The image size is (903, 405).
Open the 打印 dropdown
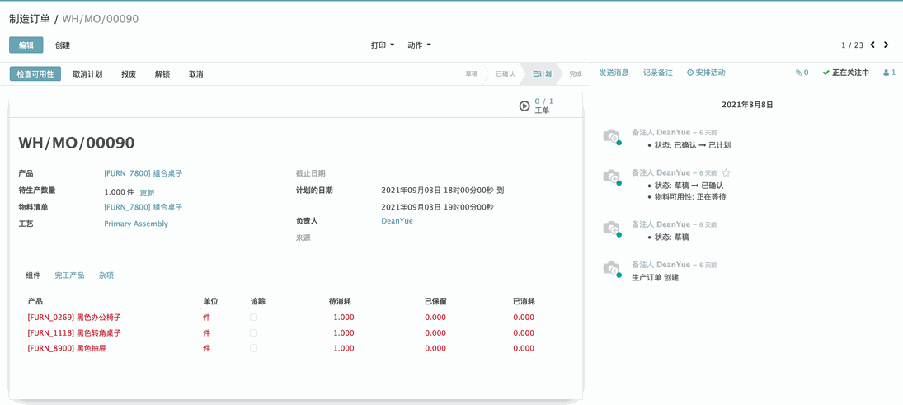coord(383,45)
